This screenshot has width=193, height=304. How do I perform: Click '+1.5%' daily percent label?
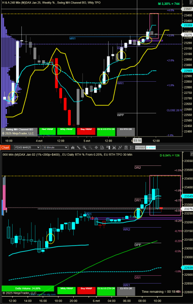[x=178, y=170]
